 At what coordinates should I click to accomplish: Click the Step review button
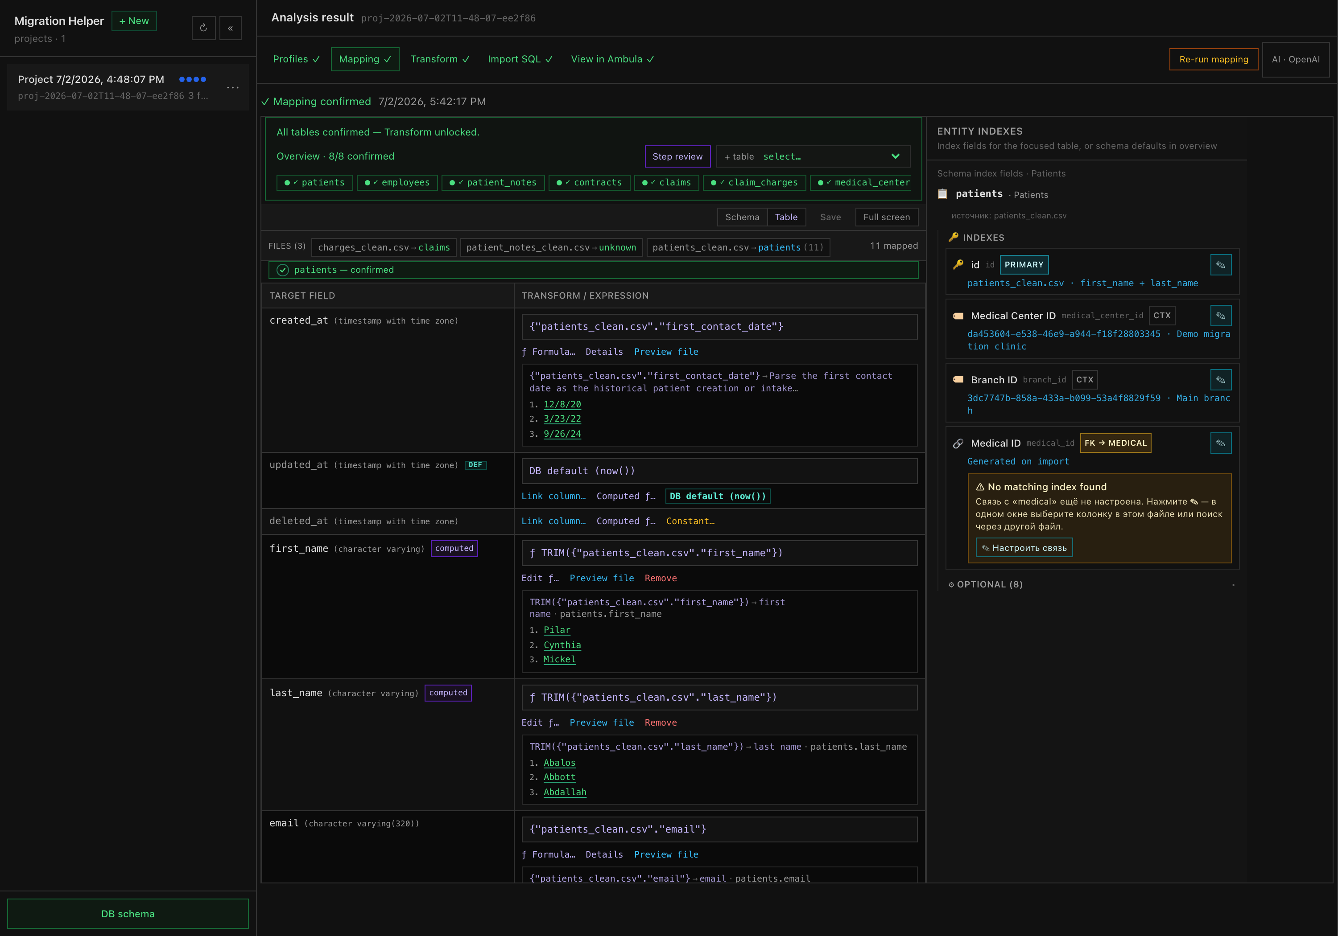pyautogui.click(x=677, y=157)
